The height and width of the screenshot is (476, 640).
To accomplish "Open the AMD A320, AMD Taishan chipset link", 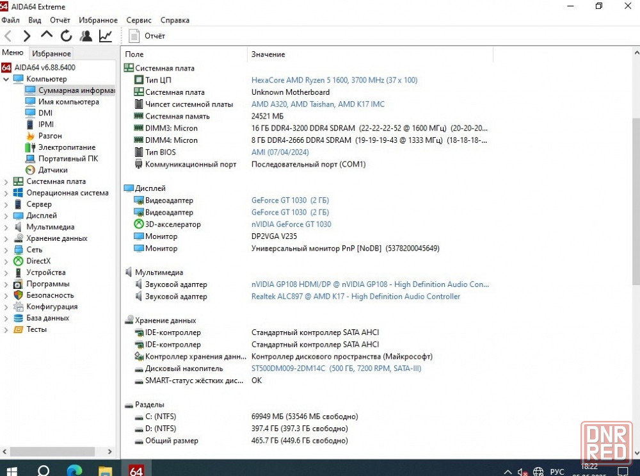I will pyautogui.click(x=317, y=104).
